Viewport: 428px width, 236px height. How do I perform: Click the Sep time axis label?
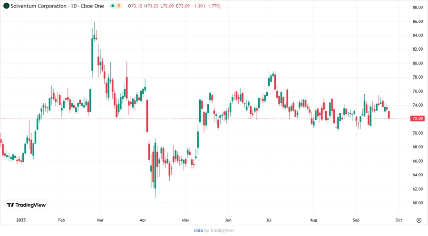point(356,220)
